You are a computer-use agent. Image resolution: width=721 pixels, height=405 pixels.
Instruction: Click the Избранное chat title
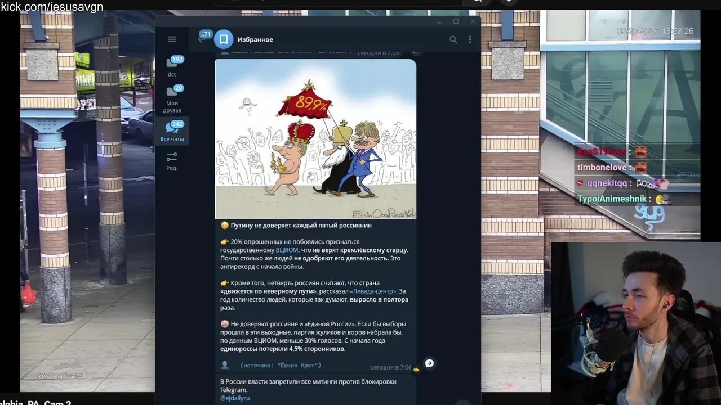(255, 39)
